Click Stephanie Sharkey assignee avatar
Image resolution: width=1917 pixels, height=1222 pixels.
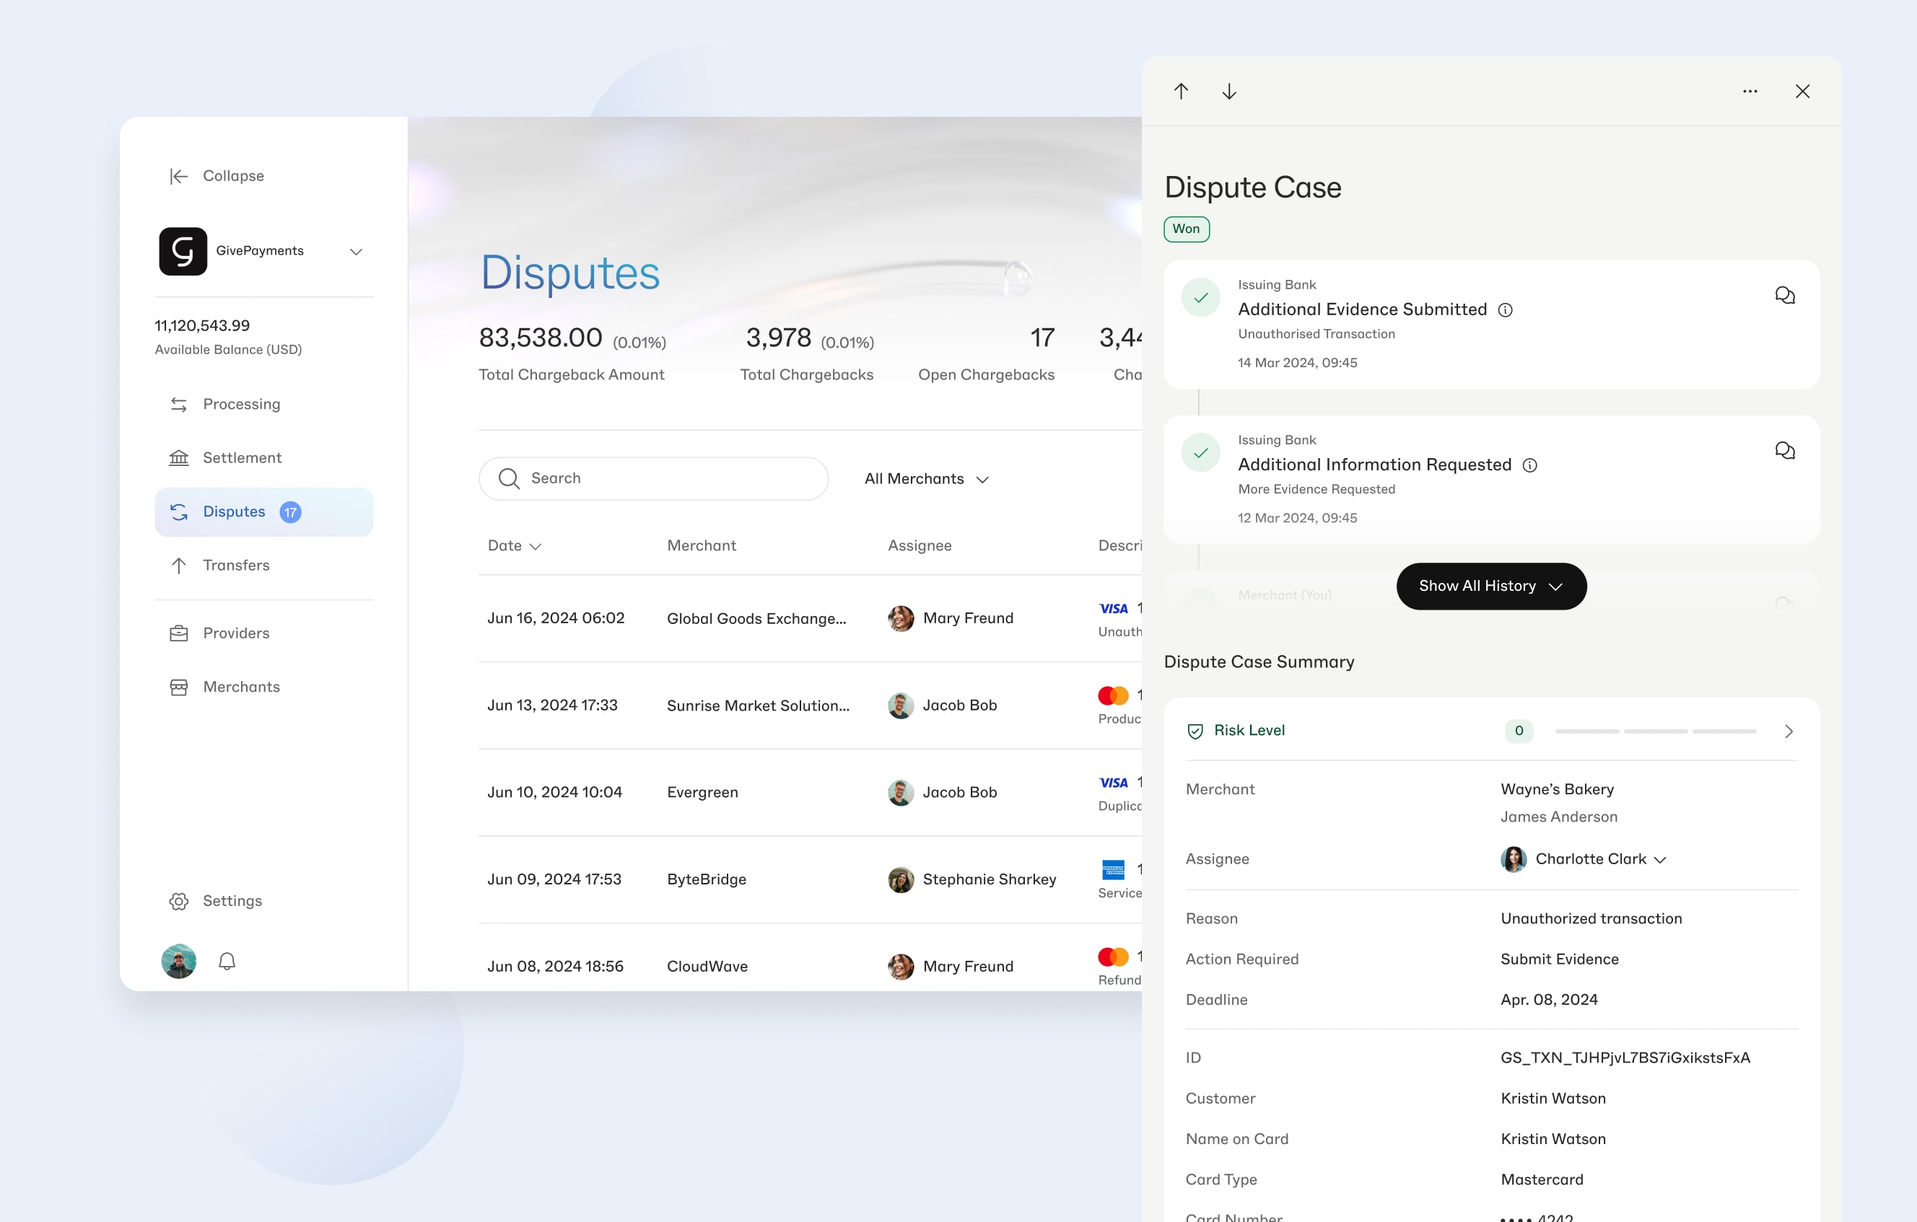tap(900, 880)
